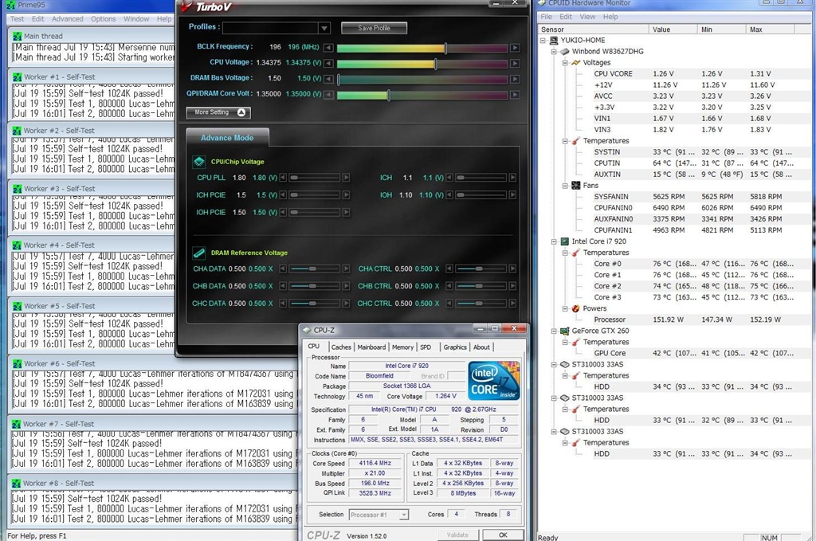Open HWMonitor File menu

click(x=546, y=17)
